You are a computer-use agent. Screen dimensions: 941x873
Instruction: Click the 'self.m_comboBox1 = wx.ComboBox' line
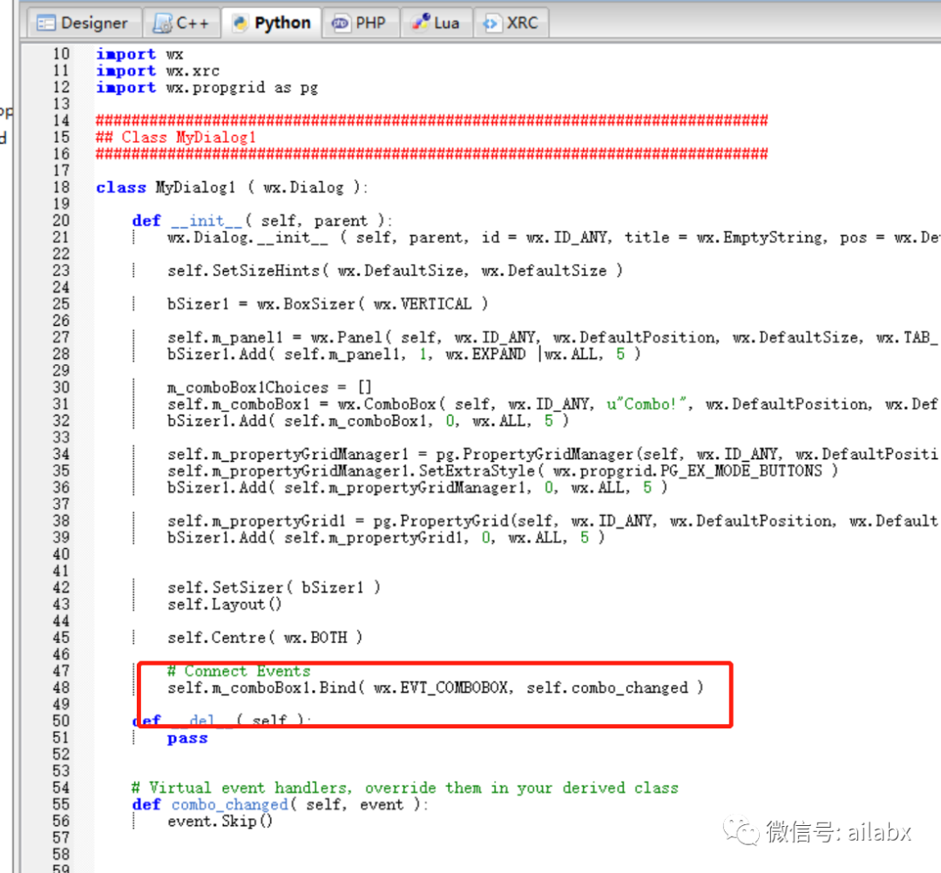click(x=552, y=404)
